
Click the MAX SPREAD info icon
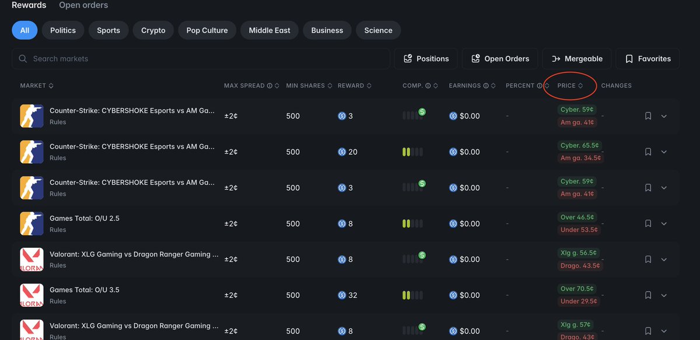coord(269,86)
